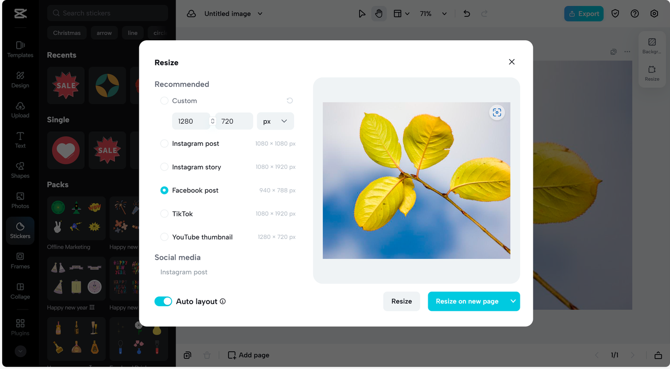Click the smart crop icon on preview

(497, 112)
